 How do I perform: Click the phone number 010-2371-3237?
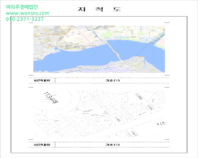point(25,19)
